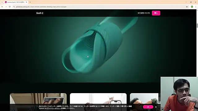Open new tab with plus icon
The width and height of the screenshot is (198, 111).
pyautogui.click(x=30, y=2)
